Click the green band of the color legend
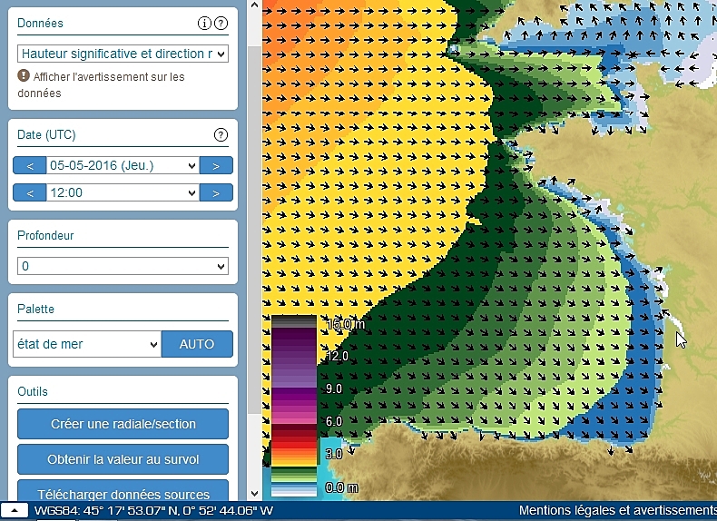 pos(294,474)
